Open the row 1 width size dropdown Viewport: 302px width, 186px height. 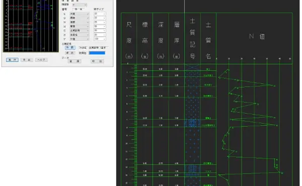100,14
